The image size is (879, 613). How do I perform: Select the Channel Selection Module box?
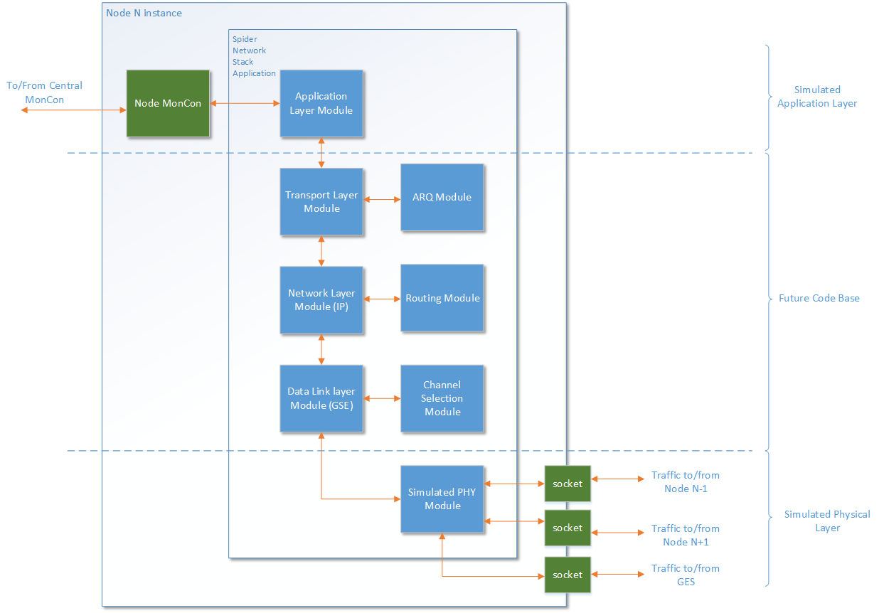coord(442,398)
